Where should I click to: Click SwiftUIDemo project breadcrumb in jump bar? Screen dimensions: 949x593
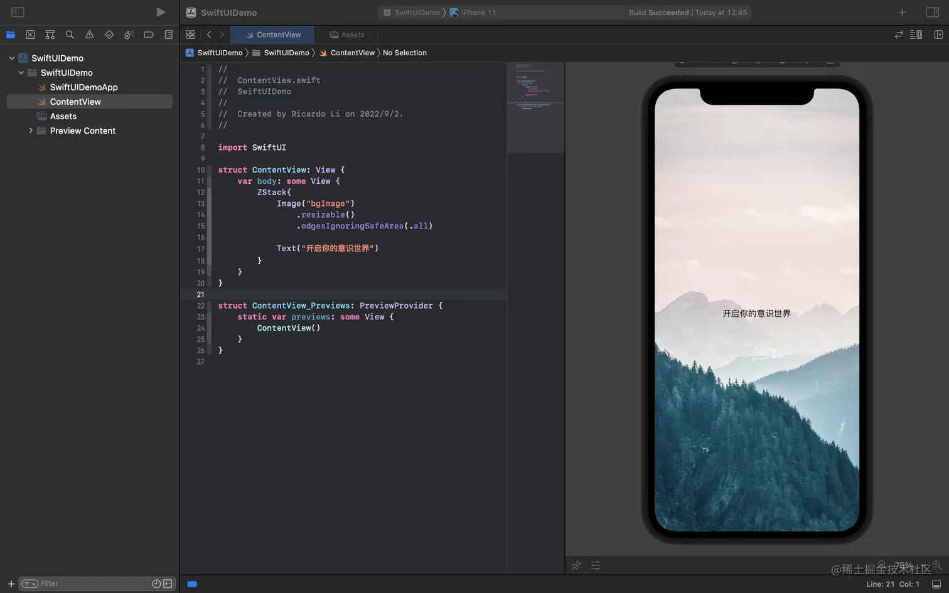click(214, 53)
